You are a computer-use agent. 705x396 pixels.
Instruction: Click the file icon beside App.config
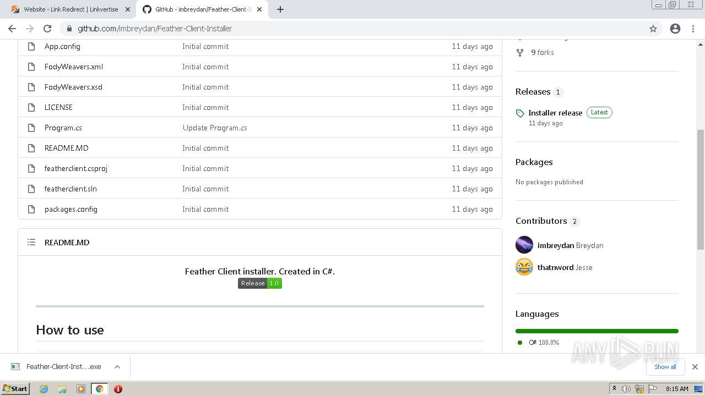click(x=31, y=46)
